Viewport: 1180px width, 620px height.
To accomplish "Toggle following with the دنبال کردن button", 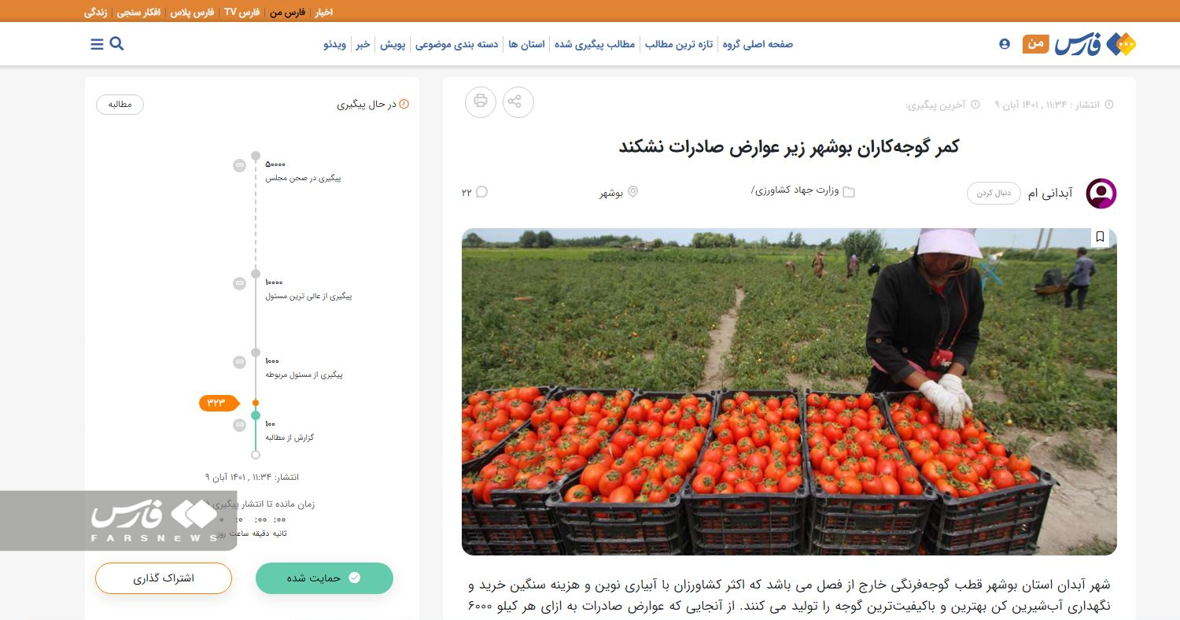I will (x=994, y=194).
